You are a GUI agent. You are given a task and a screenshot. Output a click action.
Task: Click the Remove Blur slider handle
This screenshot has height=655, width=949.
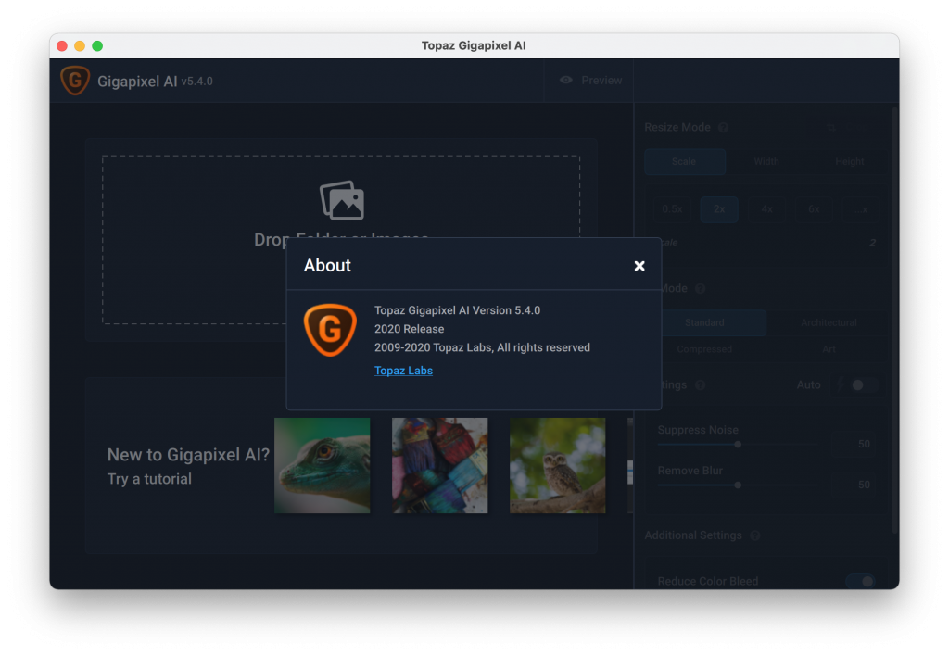738,485
